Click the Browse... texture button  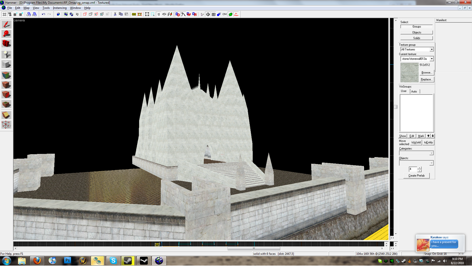[x=427, y=73]
